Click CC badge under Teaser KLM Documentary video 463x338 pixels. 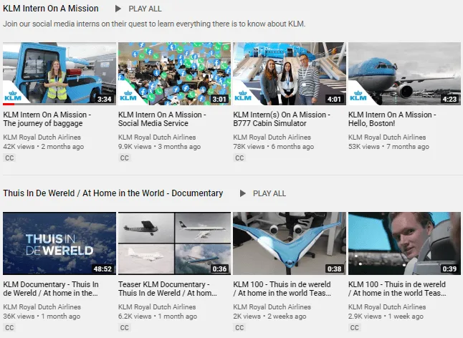click(x=124, y=328)
